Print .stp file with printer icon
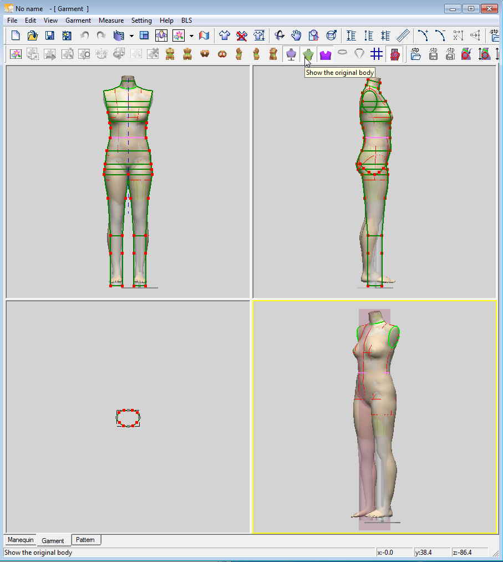The image size is (503, 562). [450, 54]
